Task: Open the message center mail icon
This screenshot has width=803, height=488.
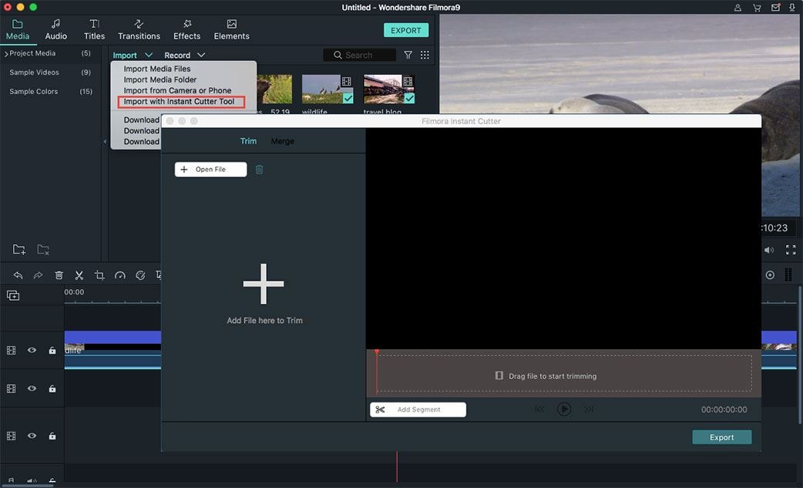Action: [776, 8]
